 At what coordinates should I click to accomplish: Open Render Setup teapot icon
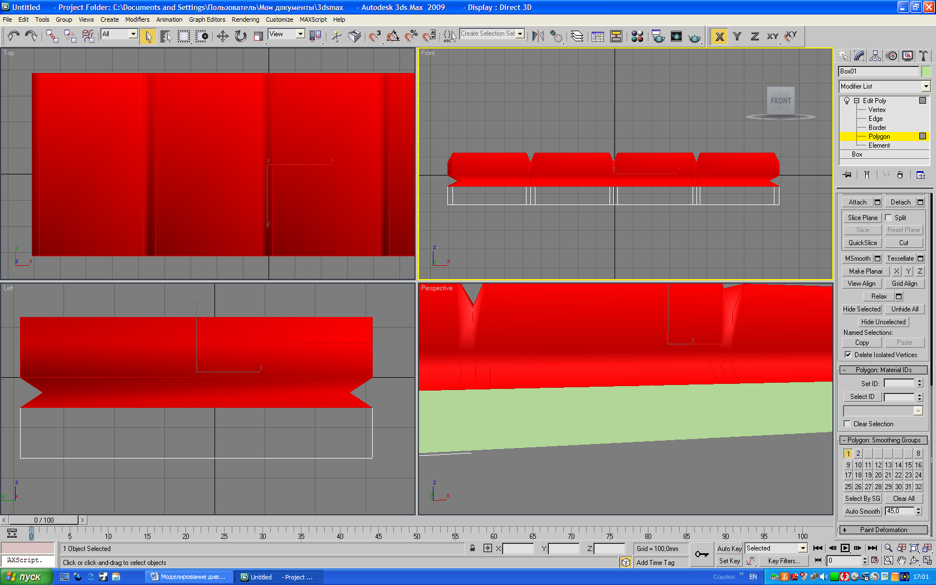(x=658, y=36)
